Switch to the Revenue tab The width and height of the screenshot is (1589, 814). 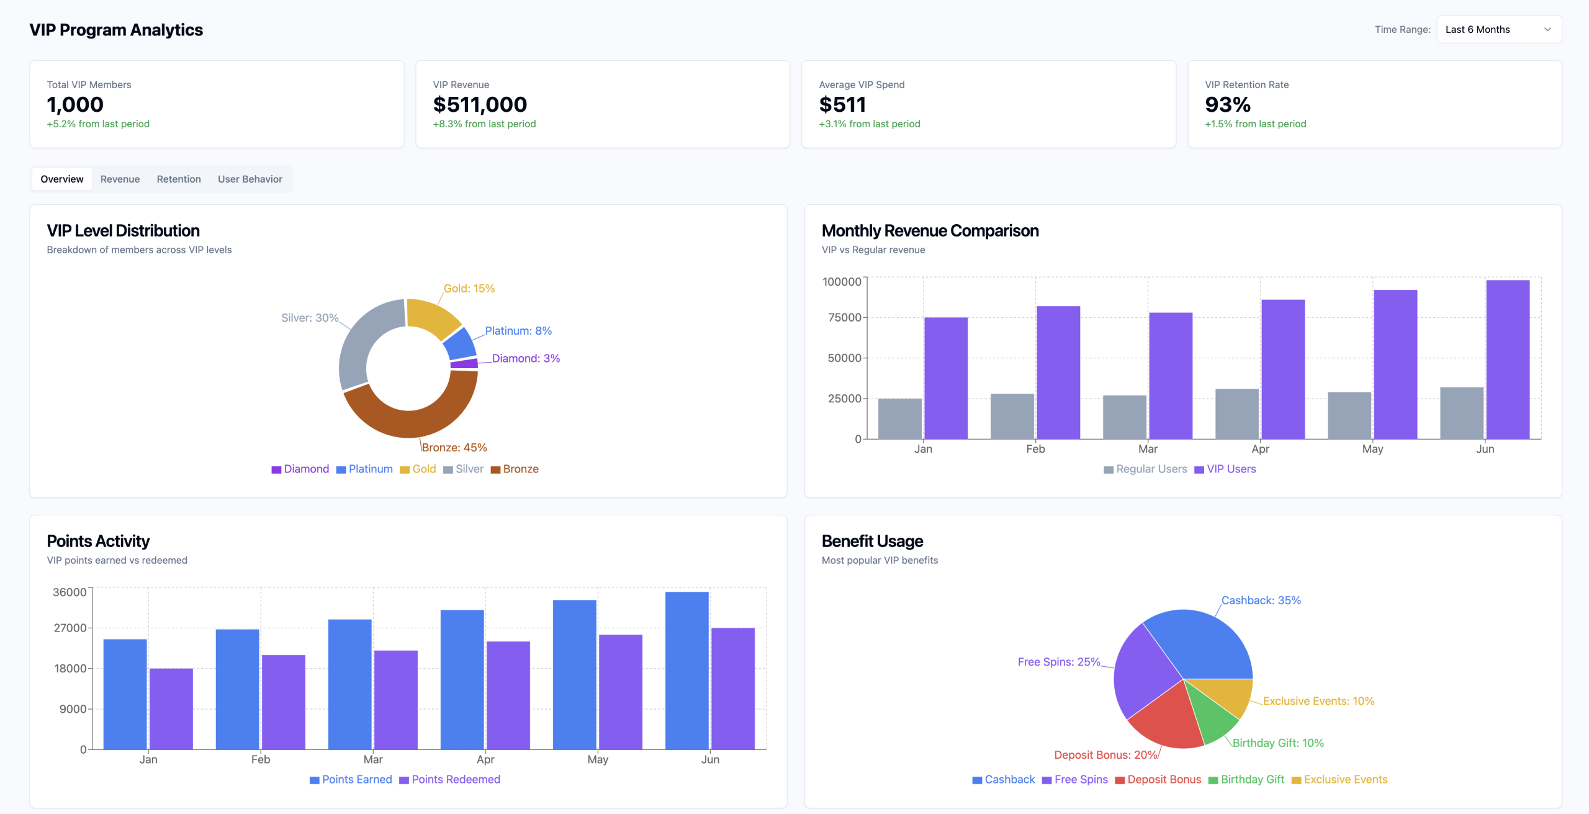(120, 179)
